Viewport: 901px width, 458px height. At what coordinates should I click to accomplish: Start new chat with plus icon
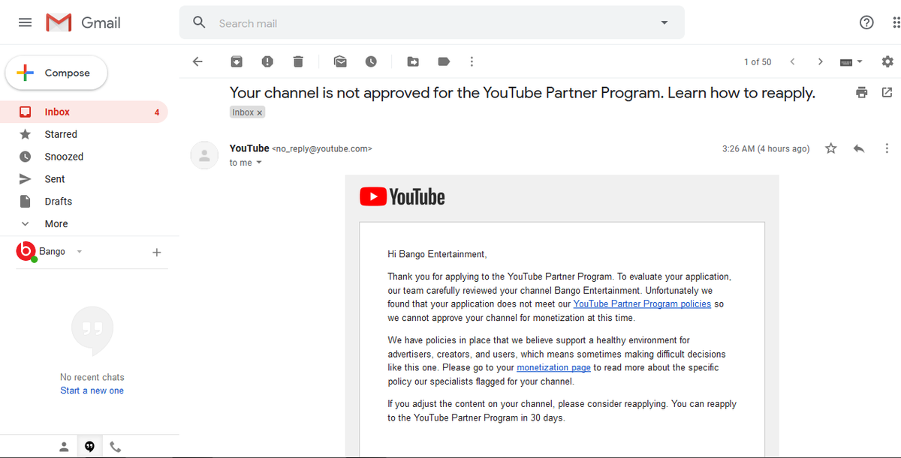(x=157, y=253)
